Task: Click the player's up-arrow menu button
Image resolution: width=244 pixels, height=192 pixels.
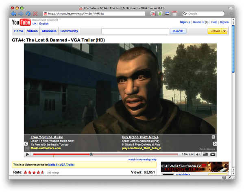Action: tap(213, 154)
